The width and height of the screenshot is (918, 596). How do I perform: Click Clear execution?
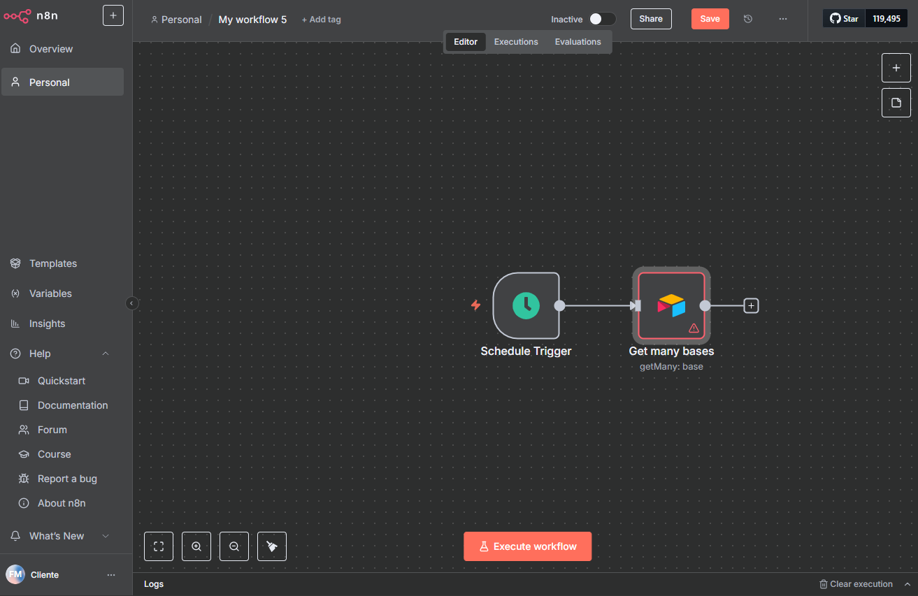(856, 584)
